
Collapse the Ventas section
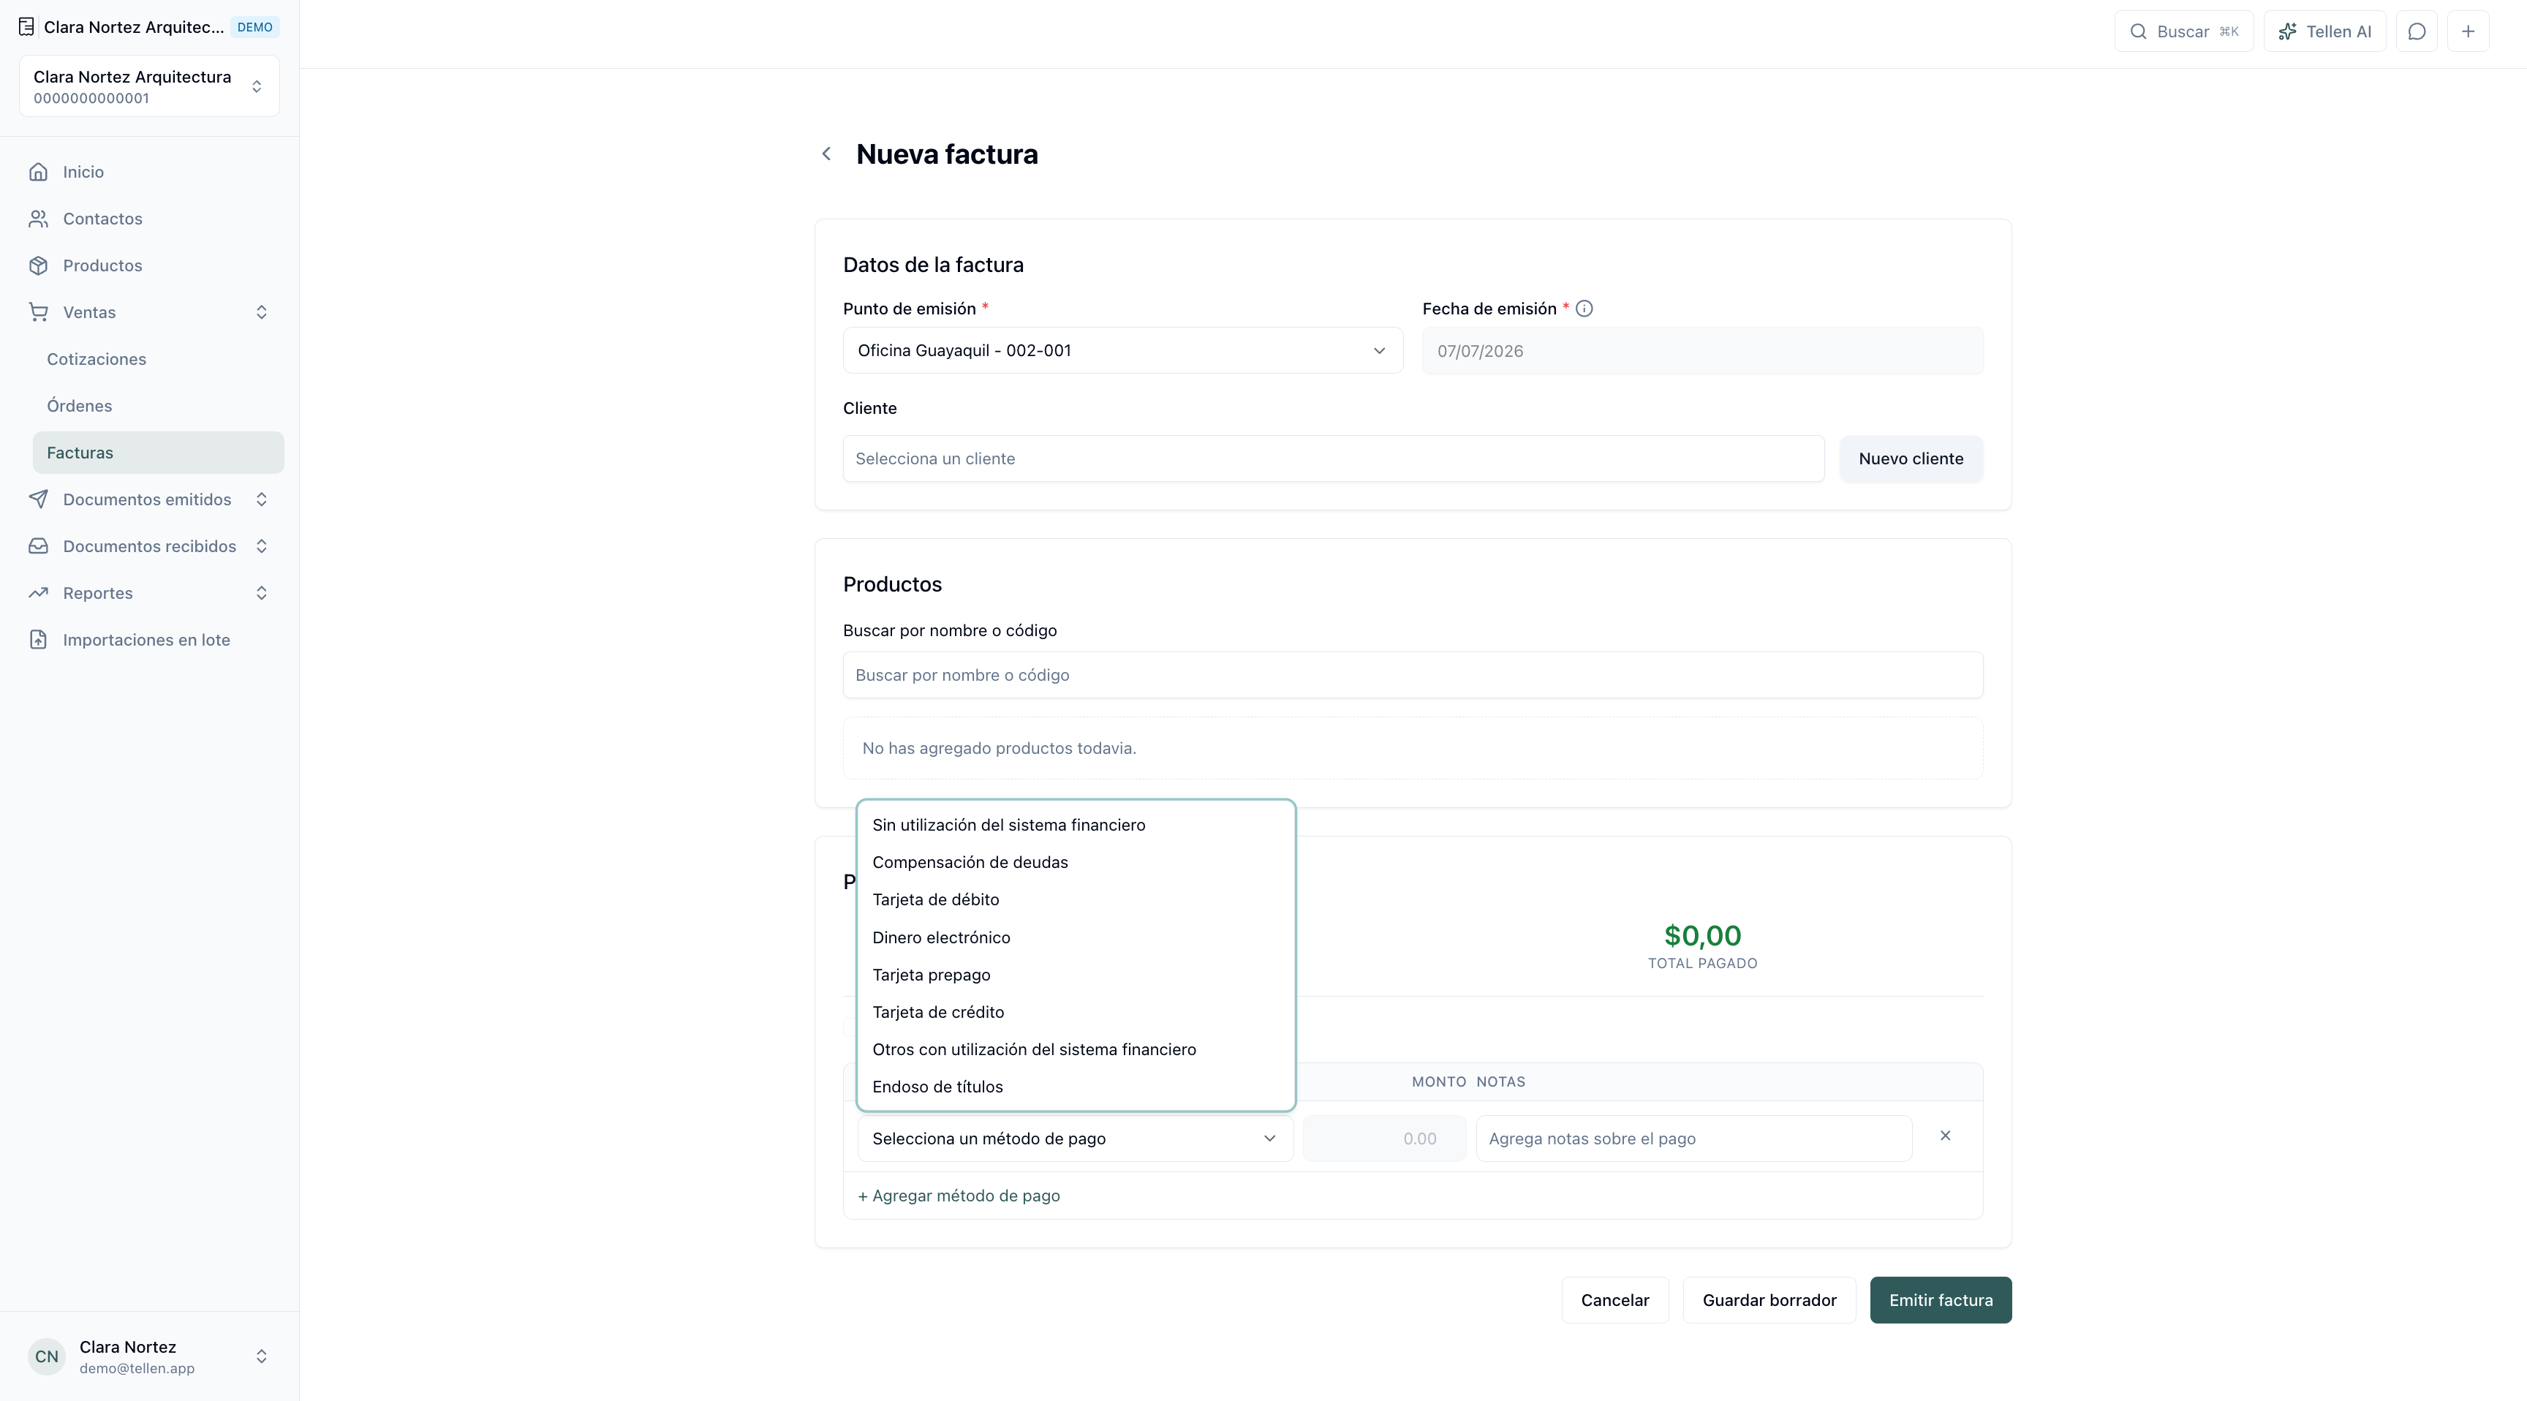[x=262, y=312]
